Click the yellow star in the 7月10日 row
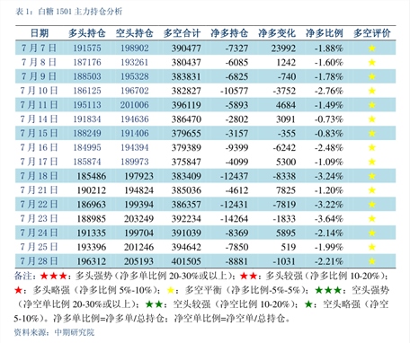The width and height of the screenshot is (410, 343). point(371,91)
